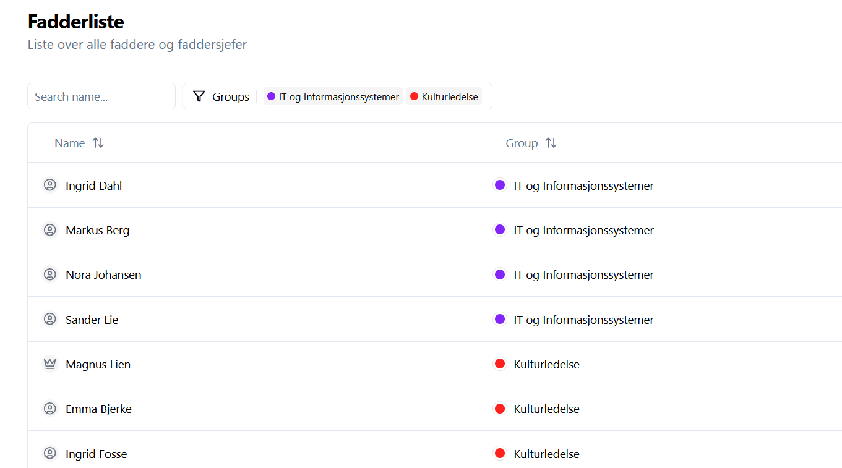Click the user icon beside Markus Berg
The height and width of the screenshot is (468, 842).
(50, 230)
